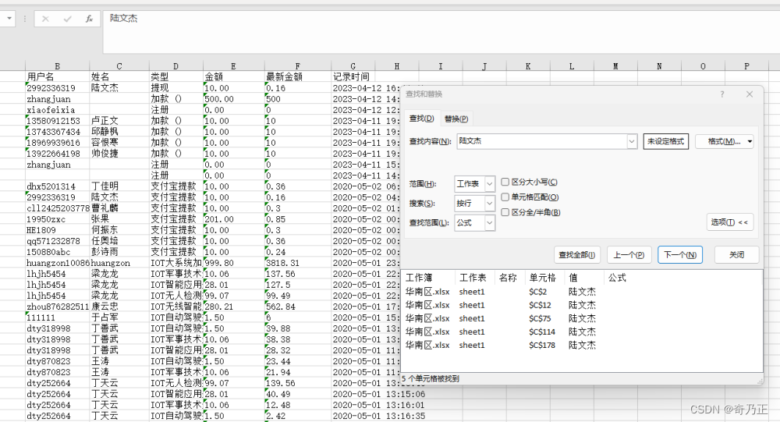The width and height of the screenshot is (780, 422).
Task: Select cell with username 19950zxc
Action: (57, 219)
